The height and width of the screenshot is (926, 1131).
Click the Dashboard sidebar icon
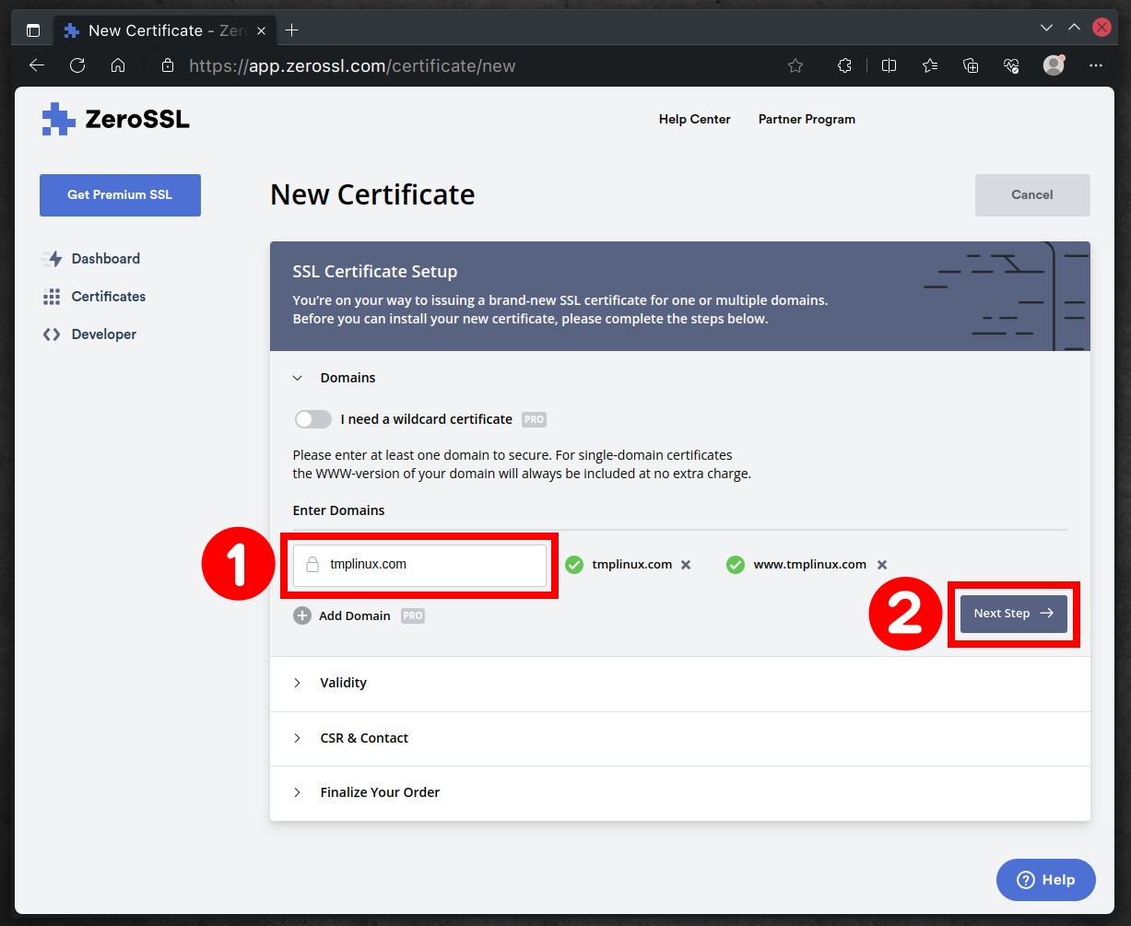coord(53,259)
